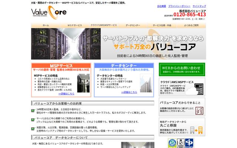
Task: Open the プライバシーポリシー link
Action: pos(179,6)
